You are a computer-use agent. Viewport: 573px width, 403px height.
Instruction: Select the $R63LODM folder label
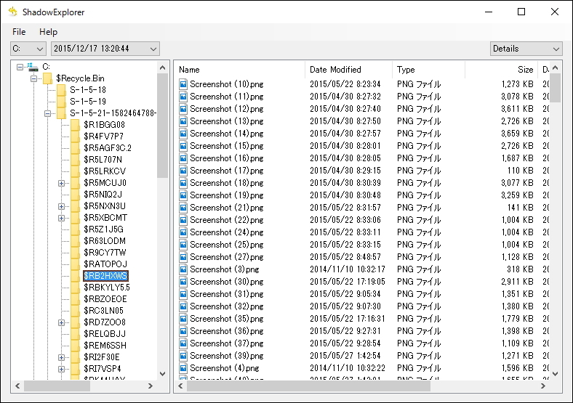click(x=105, y=241)
